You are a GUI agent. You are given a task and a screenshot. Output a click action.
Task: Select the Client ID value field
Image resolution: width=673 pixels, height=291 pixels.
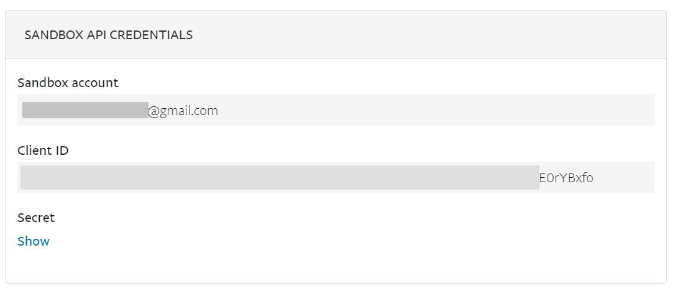coord(336,177)
